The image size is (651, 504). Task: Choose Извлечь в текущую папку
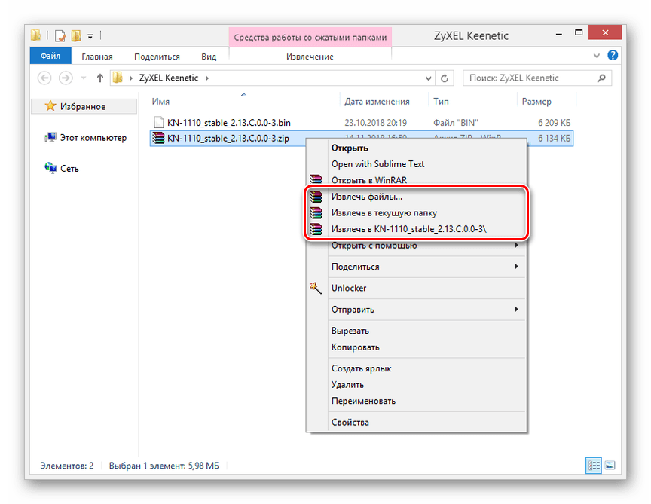click(384, 213)
